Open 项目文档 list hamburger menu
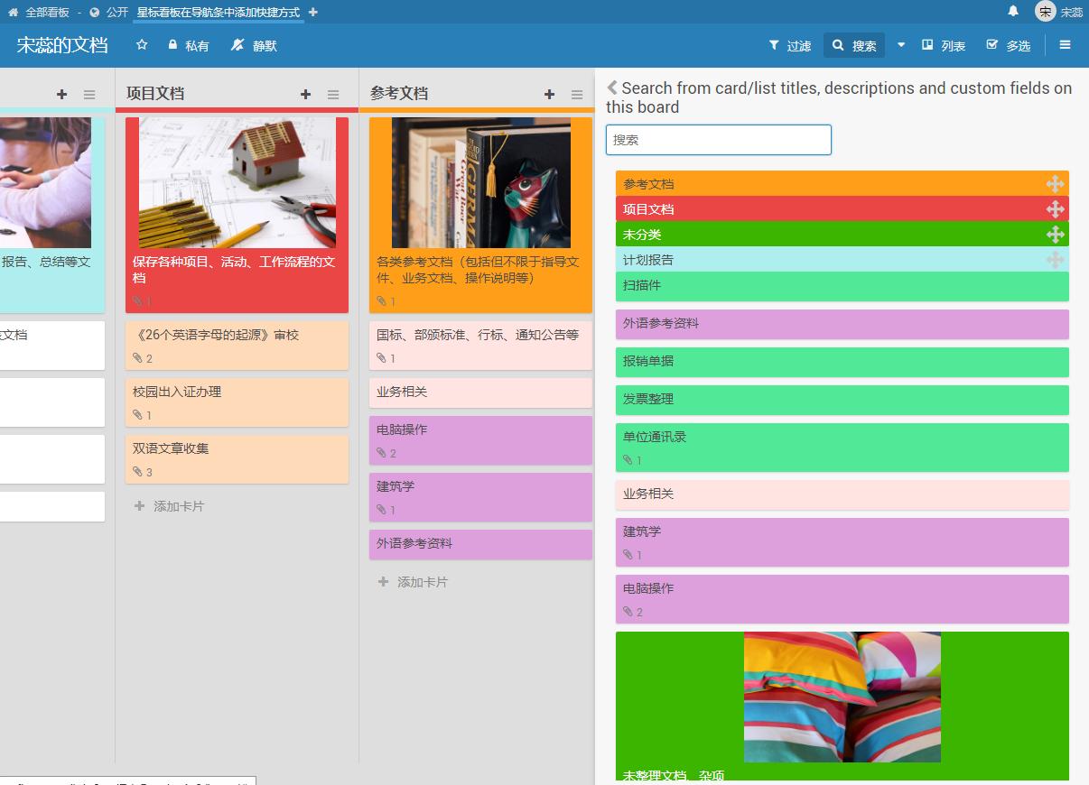The image size is (1089, 785). click(333, 94)
